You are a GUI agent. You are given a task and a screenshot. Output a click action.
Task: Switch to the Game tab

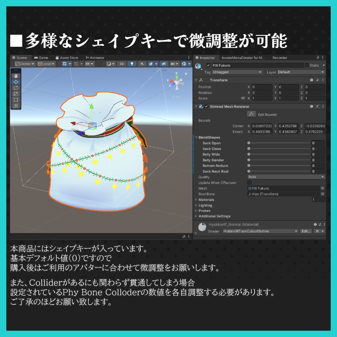(x=42, y=59)
